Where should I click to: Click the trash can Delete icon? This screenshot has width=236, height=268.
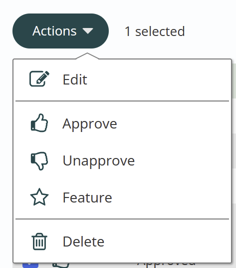pos(39,241)
